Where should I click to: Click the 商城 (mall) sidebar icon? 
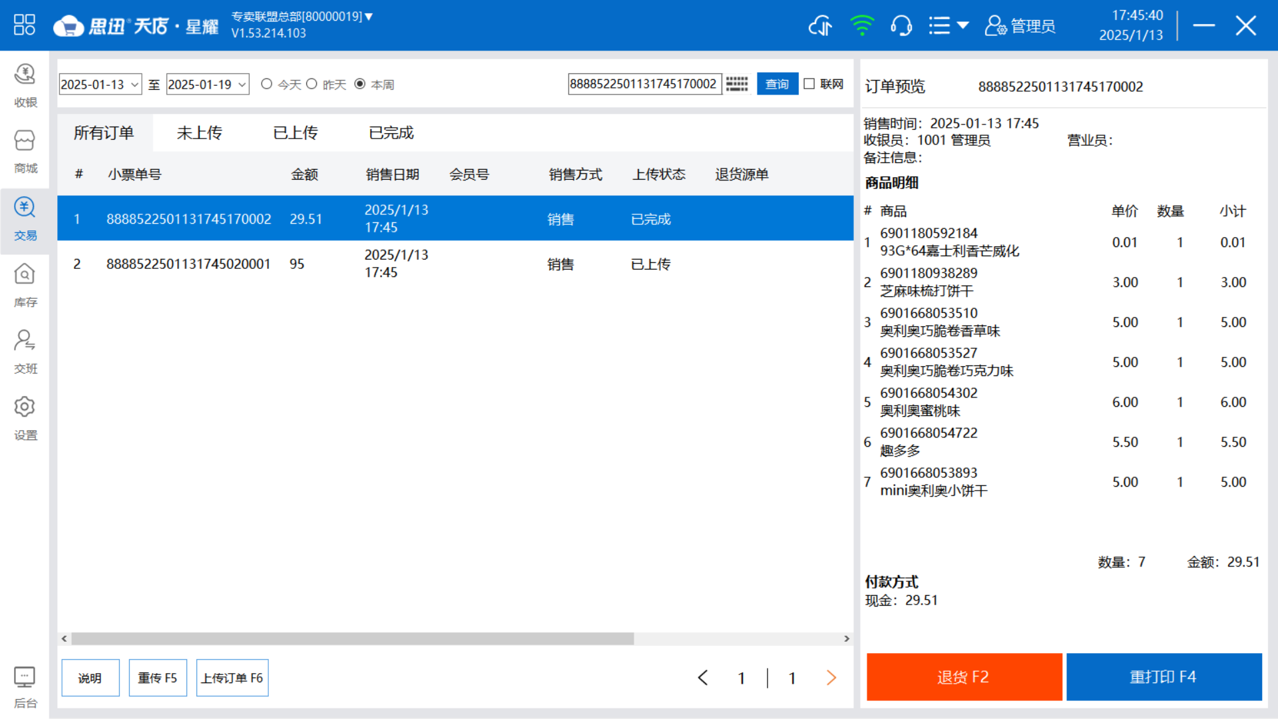pos(24,154)
